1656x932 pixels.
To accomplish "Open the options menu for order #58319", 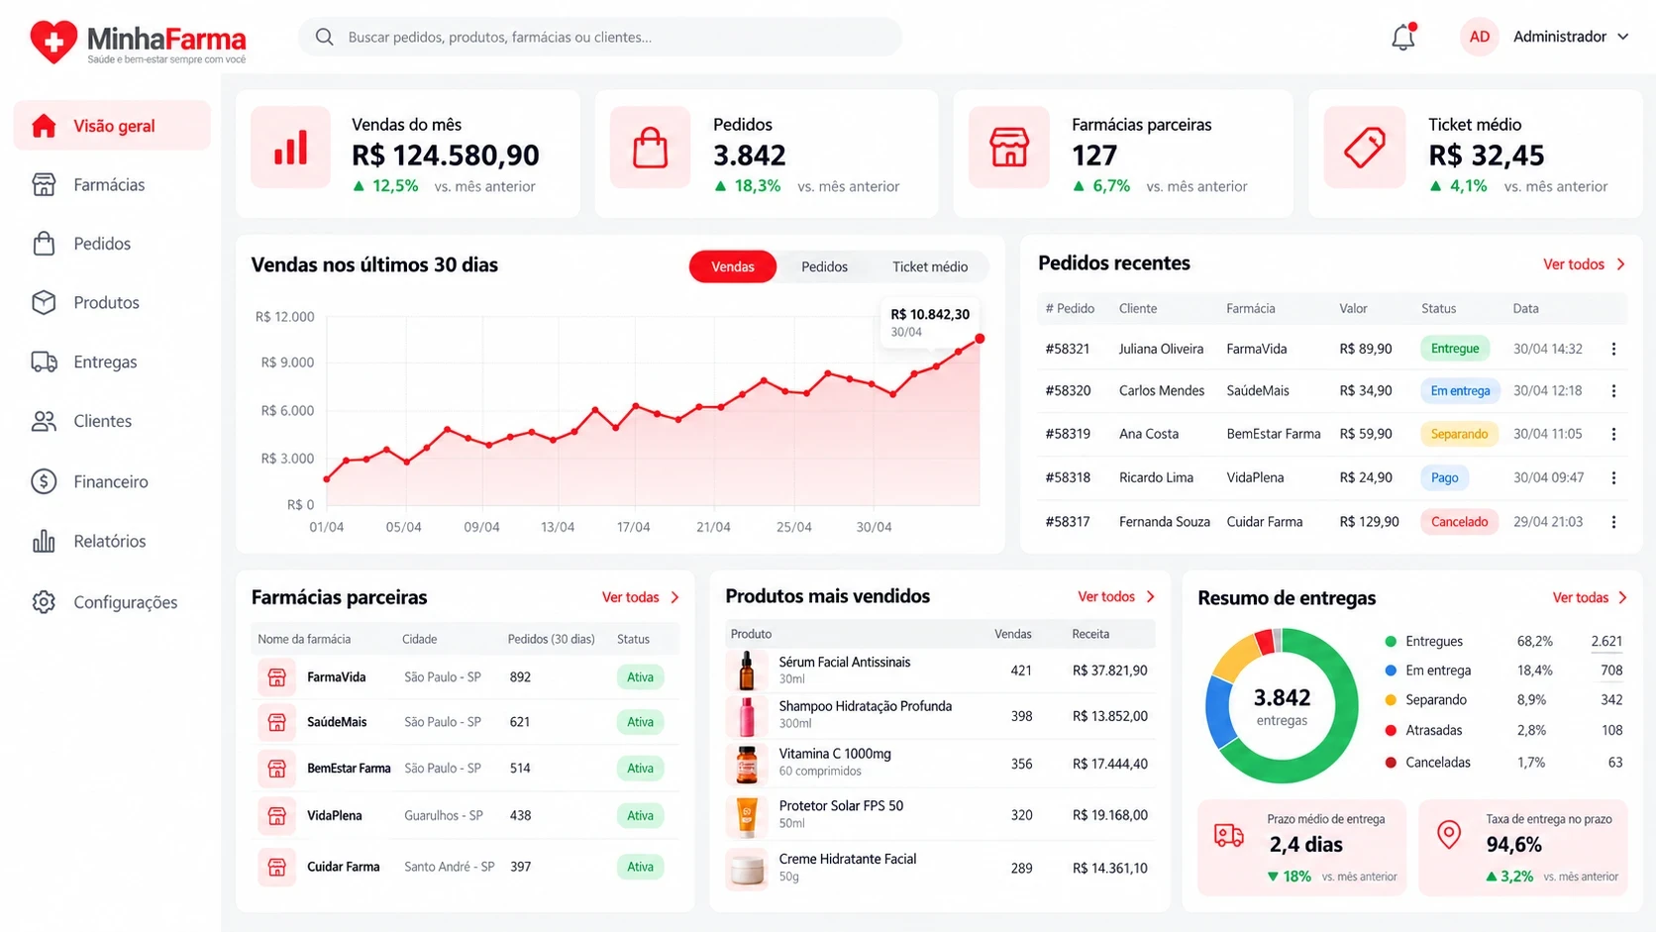I will [1613, 434].
